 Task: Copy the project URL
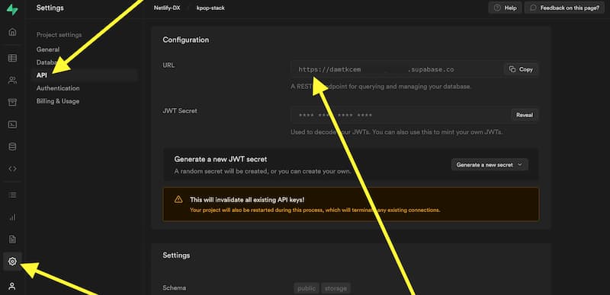point(521,69)
